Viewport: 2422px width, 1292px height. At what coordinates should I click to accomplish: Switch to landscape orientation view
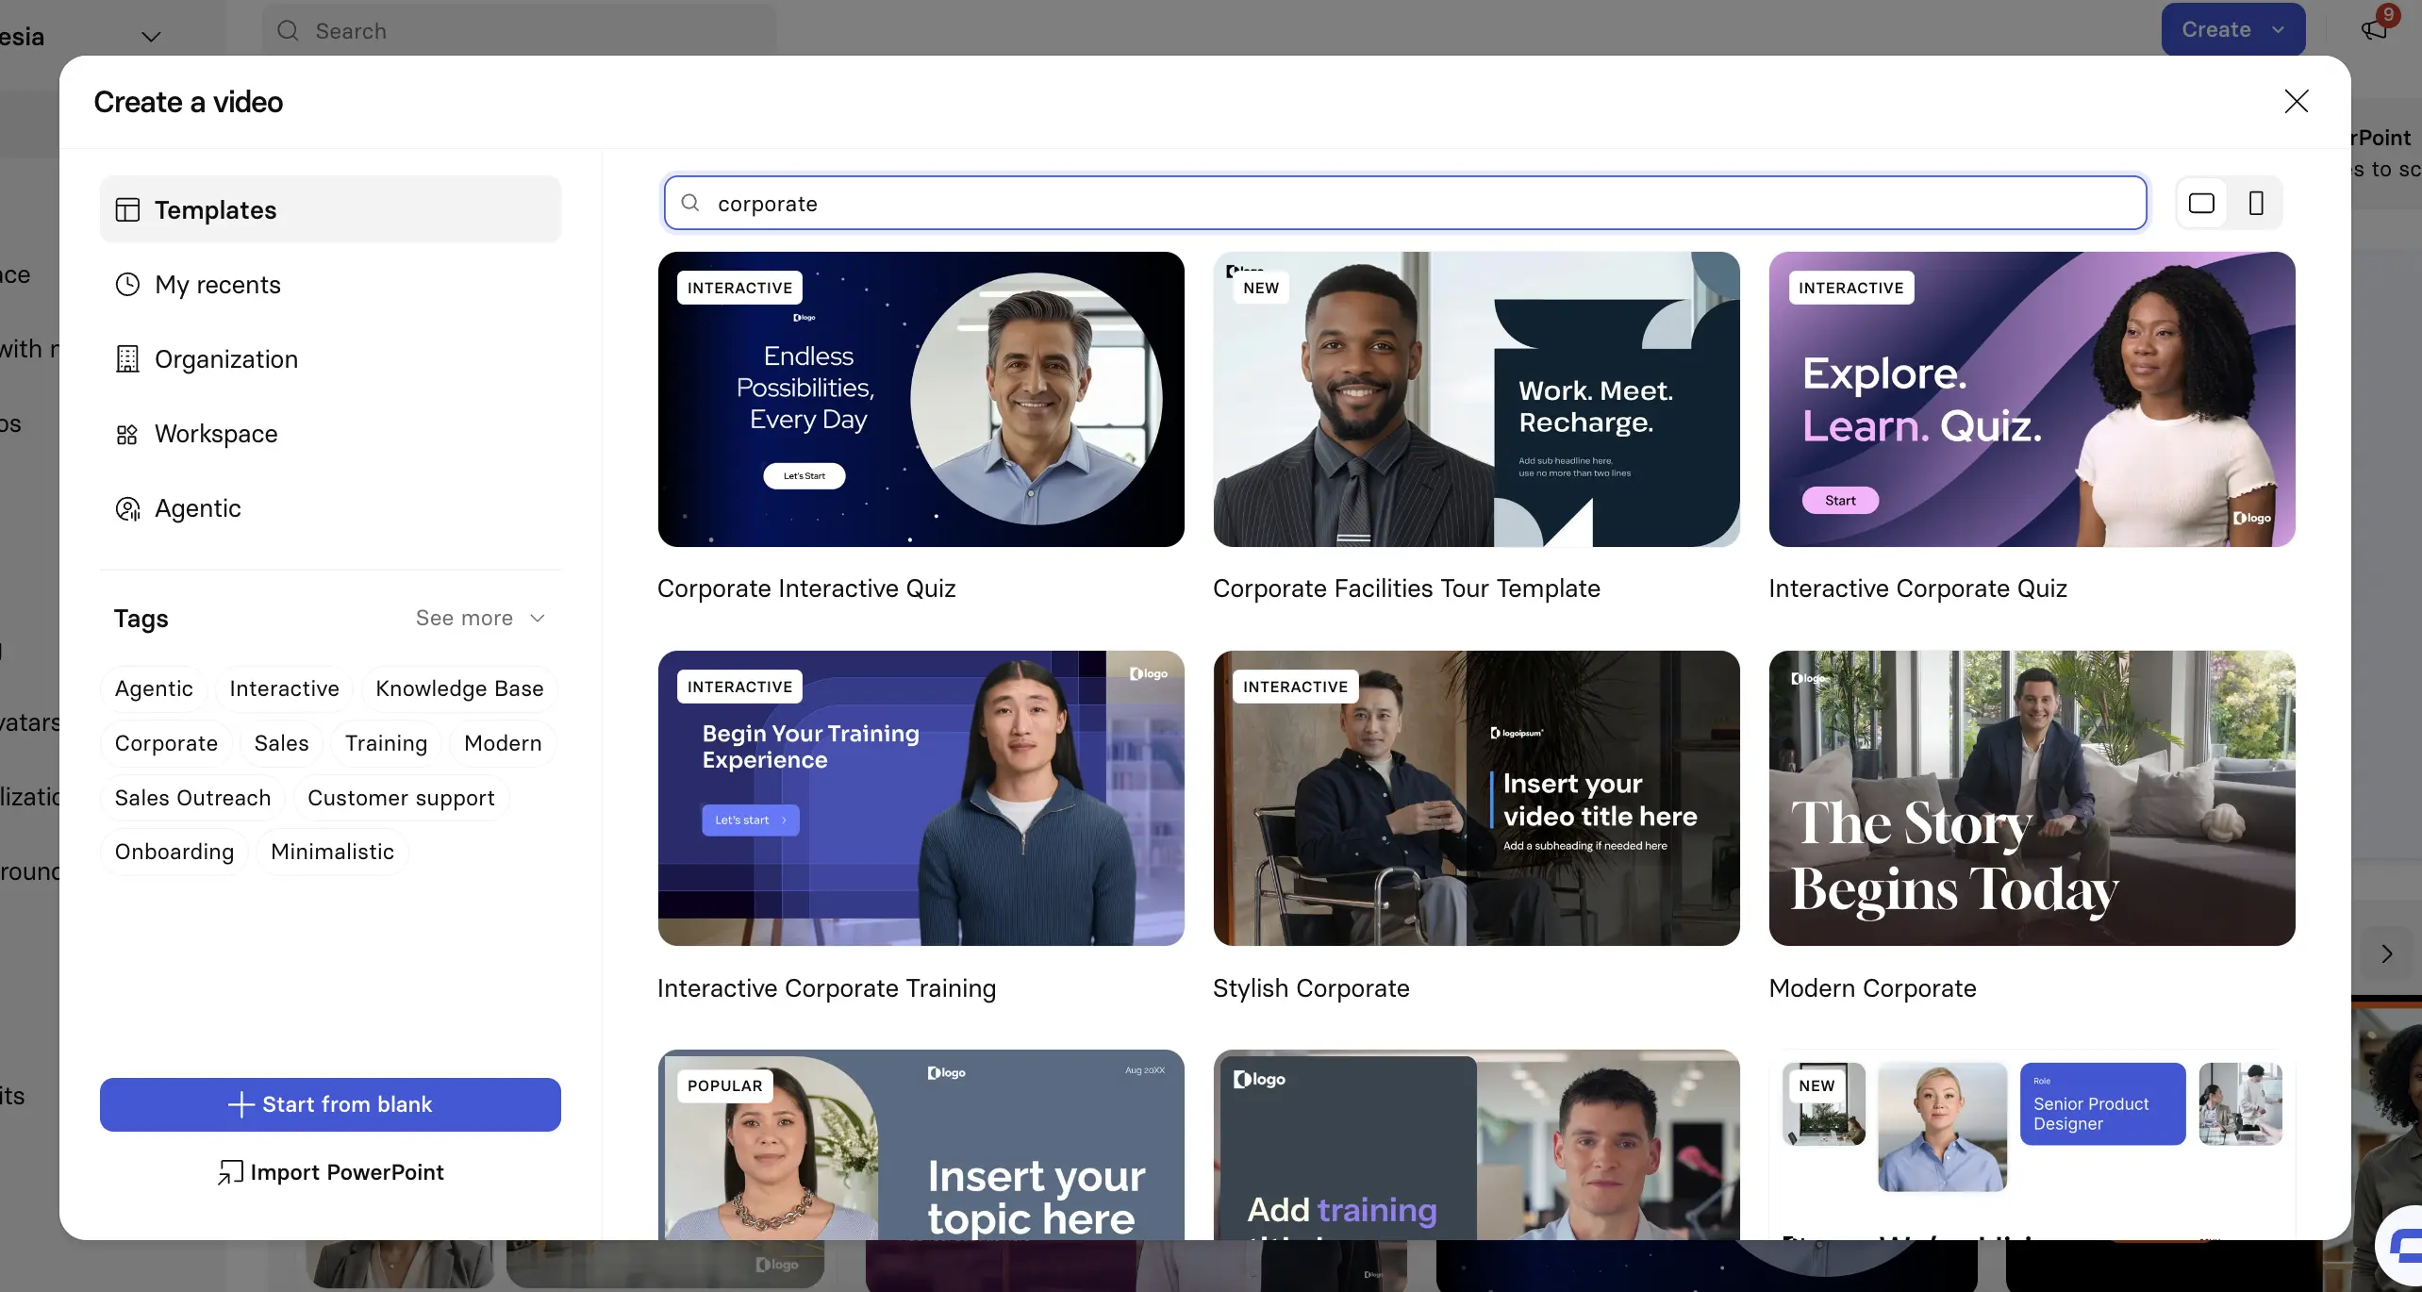point(2201,203)
